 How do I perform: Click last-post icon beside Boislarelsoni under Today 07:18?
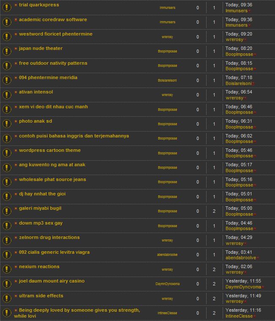point(253,84)
